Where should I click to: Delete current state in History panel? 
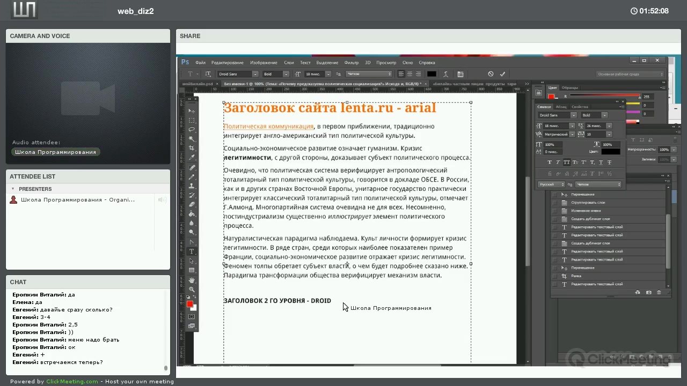point(659,292)
